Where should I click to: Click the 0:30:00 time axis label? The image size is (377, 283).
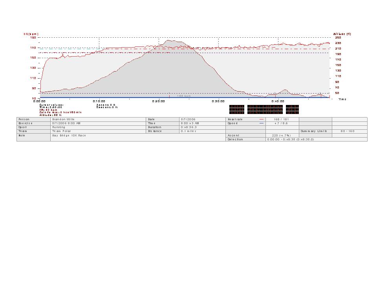coord(218,101)
